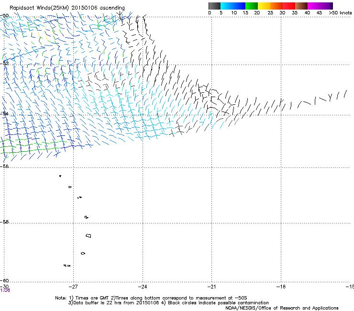The width and height of the screenshot is (354, 311).
Task: Click the 'NOAA/NESDIS/Office of Research and Applications' credit
Action: pos(282,308)
